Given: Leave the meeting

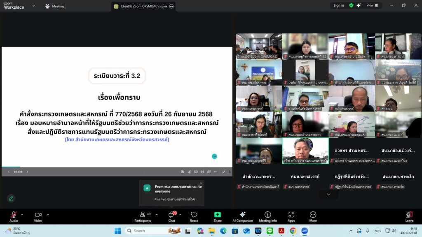Looking at the screenshot, I should (x=409, y=216).
